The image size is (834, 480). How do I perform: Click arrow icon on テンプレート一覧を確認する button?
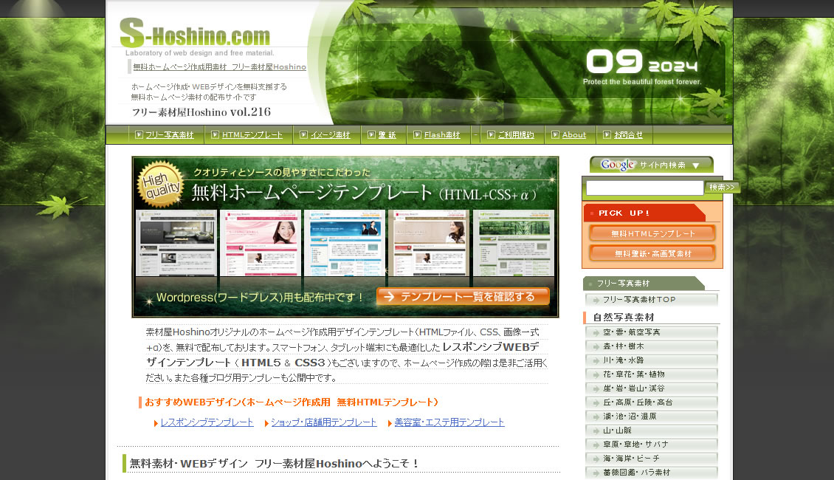click(389, 296)
